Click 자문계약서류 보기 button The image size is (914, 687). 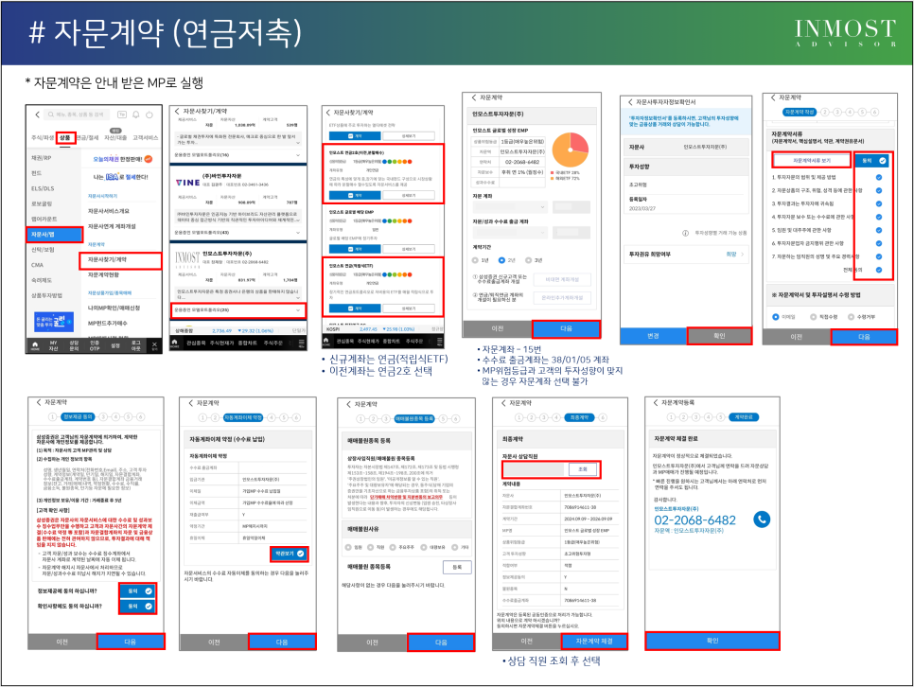point(812,160)
